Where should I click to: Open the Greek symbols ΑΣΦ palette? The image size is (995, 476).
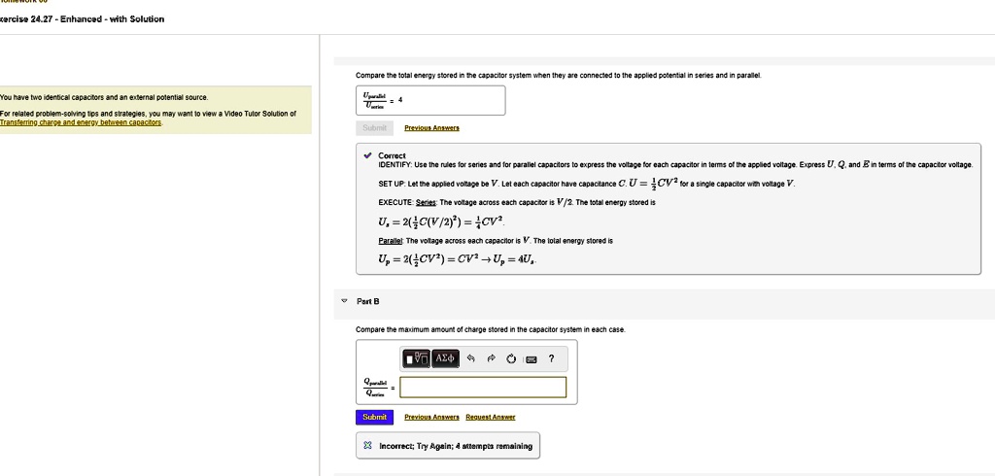pyautogui.click(x=445, y=358)
